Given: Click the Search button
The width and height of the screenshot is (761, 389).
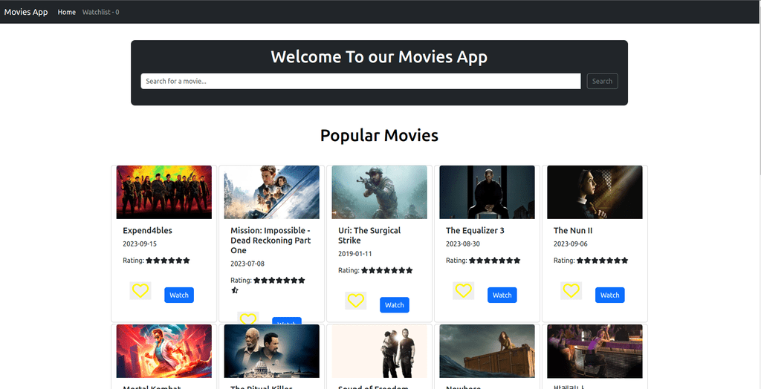Looking at the screenshot, I should [x=602, y=81].
